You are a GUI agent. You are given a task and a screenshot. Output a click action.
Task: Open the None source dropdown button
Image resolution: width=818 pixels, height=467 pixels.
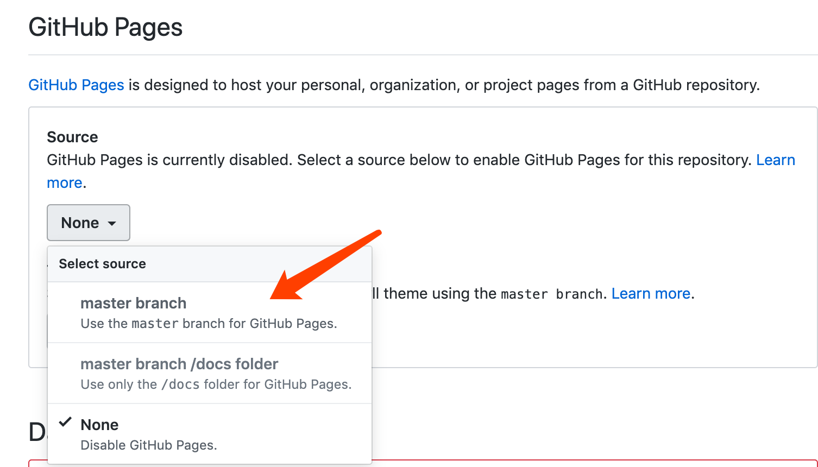click(88, 223)
